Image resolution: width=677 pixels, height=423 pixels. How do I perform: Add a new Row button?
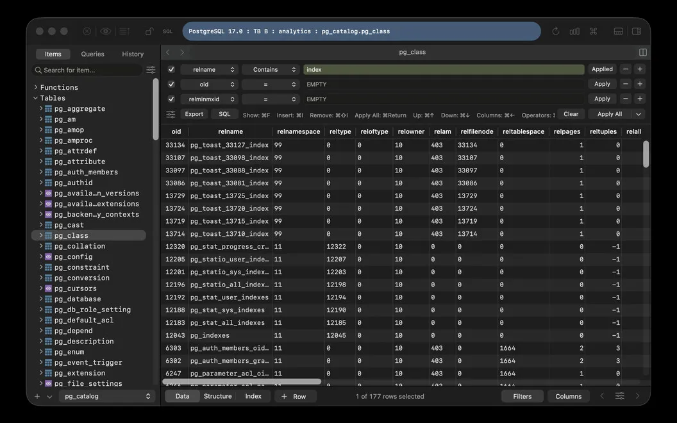pyautogui.click(x=296, y=396)
